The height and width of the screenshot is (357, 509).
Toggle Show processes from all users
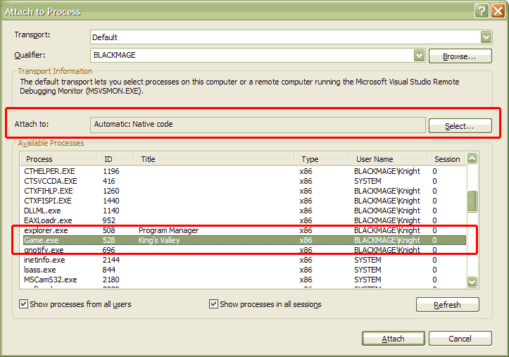[24, 304]
